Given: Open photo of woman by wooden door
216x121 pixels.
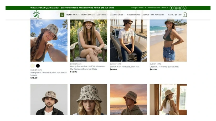Looking at the screenshot, I should pyautogui.click(x=168, y=100).
